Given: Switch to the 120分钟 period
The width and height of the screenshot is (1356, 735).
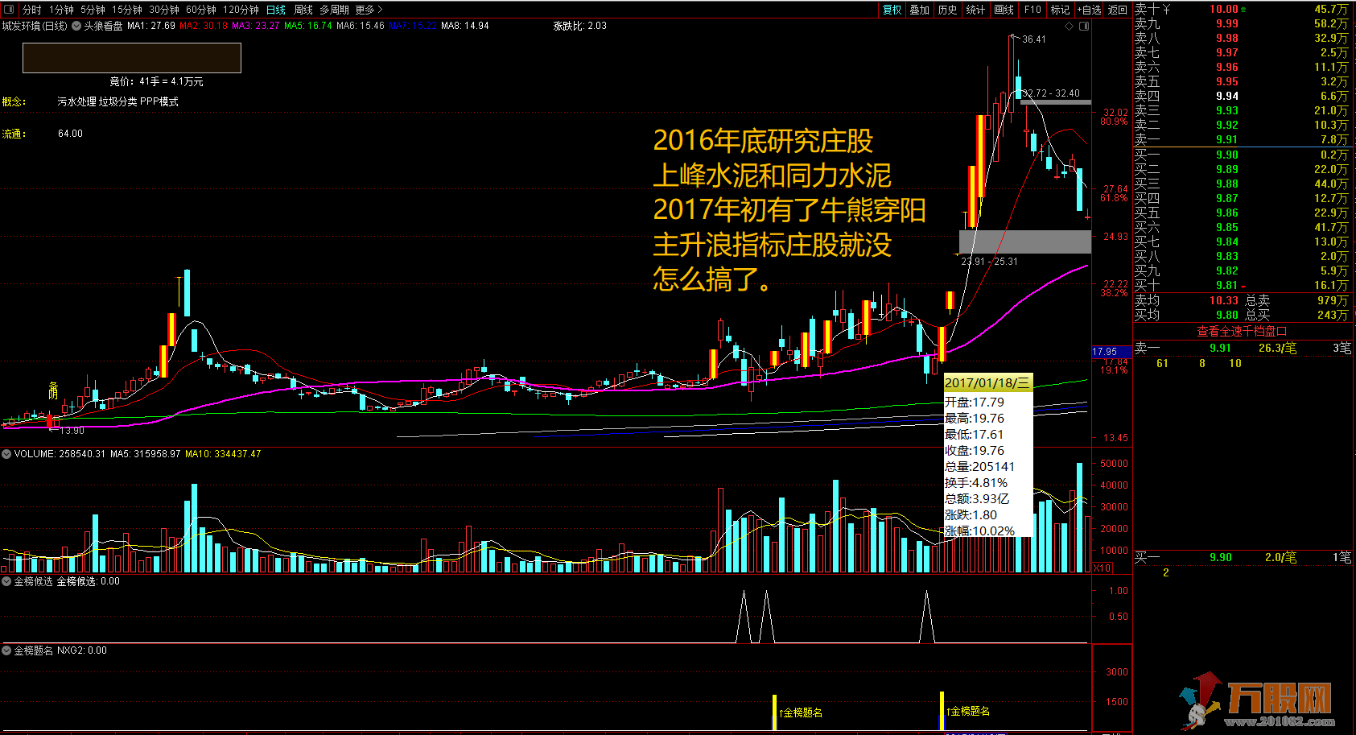Looking at the screenshot, I should pos(241,10).
